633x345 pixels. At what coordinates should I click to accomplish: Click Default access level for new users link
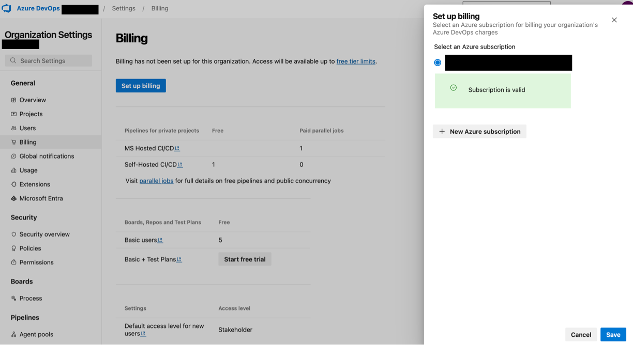coord(164,330)
